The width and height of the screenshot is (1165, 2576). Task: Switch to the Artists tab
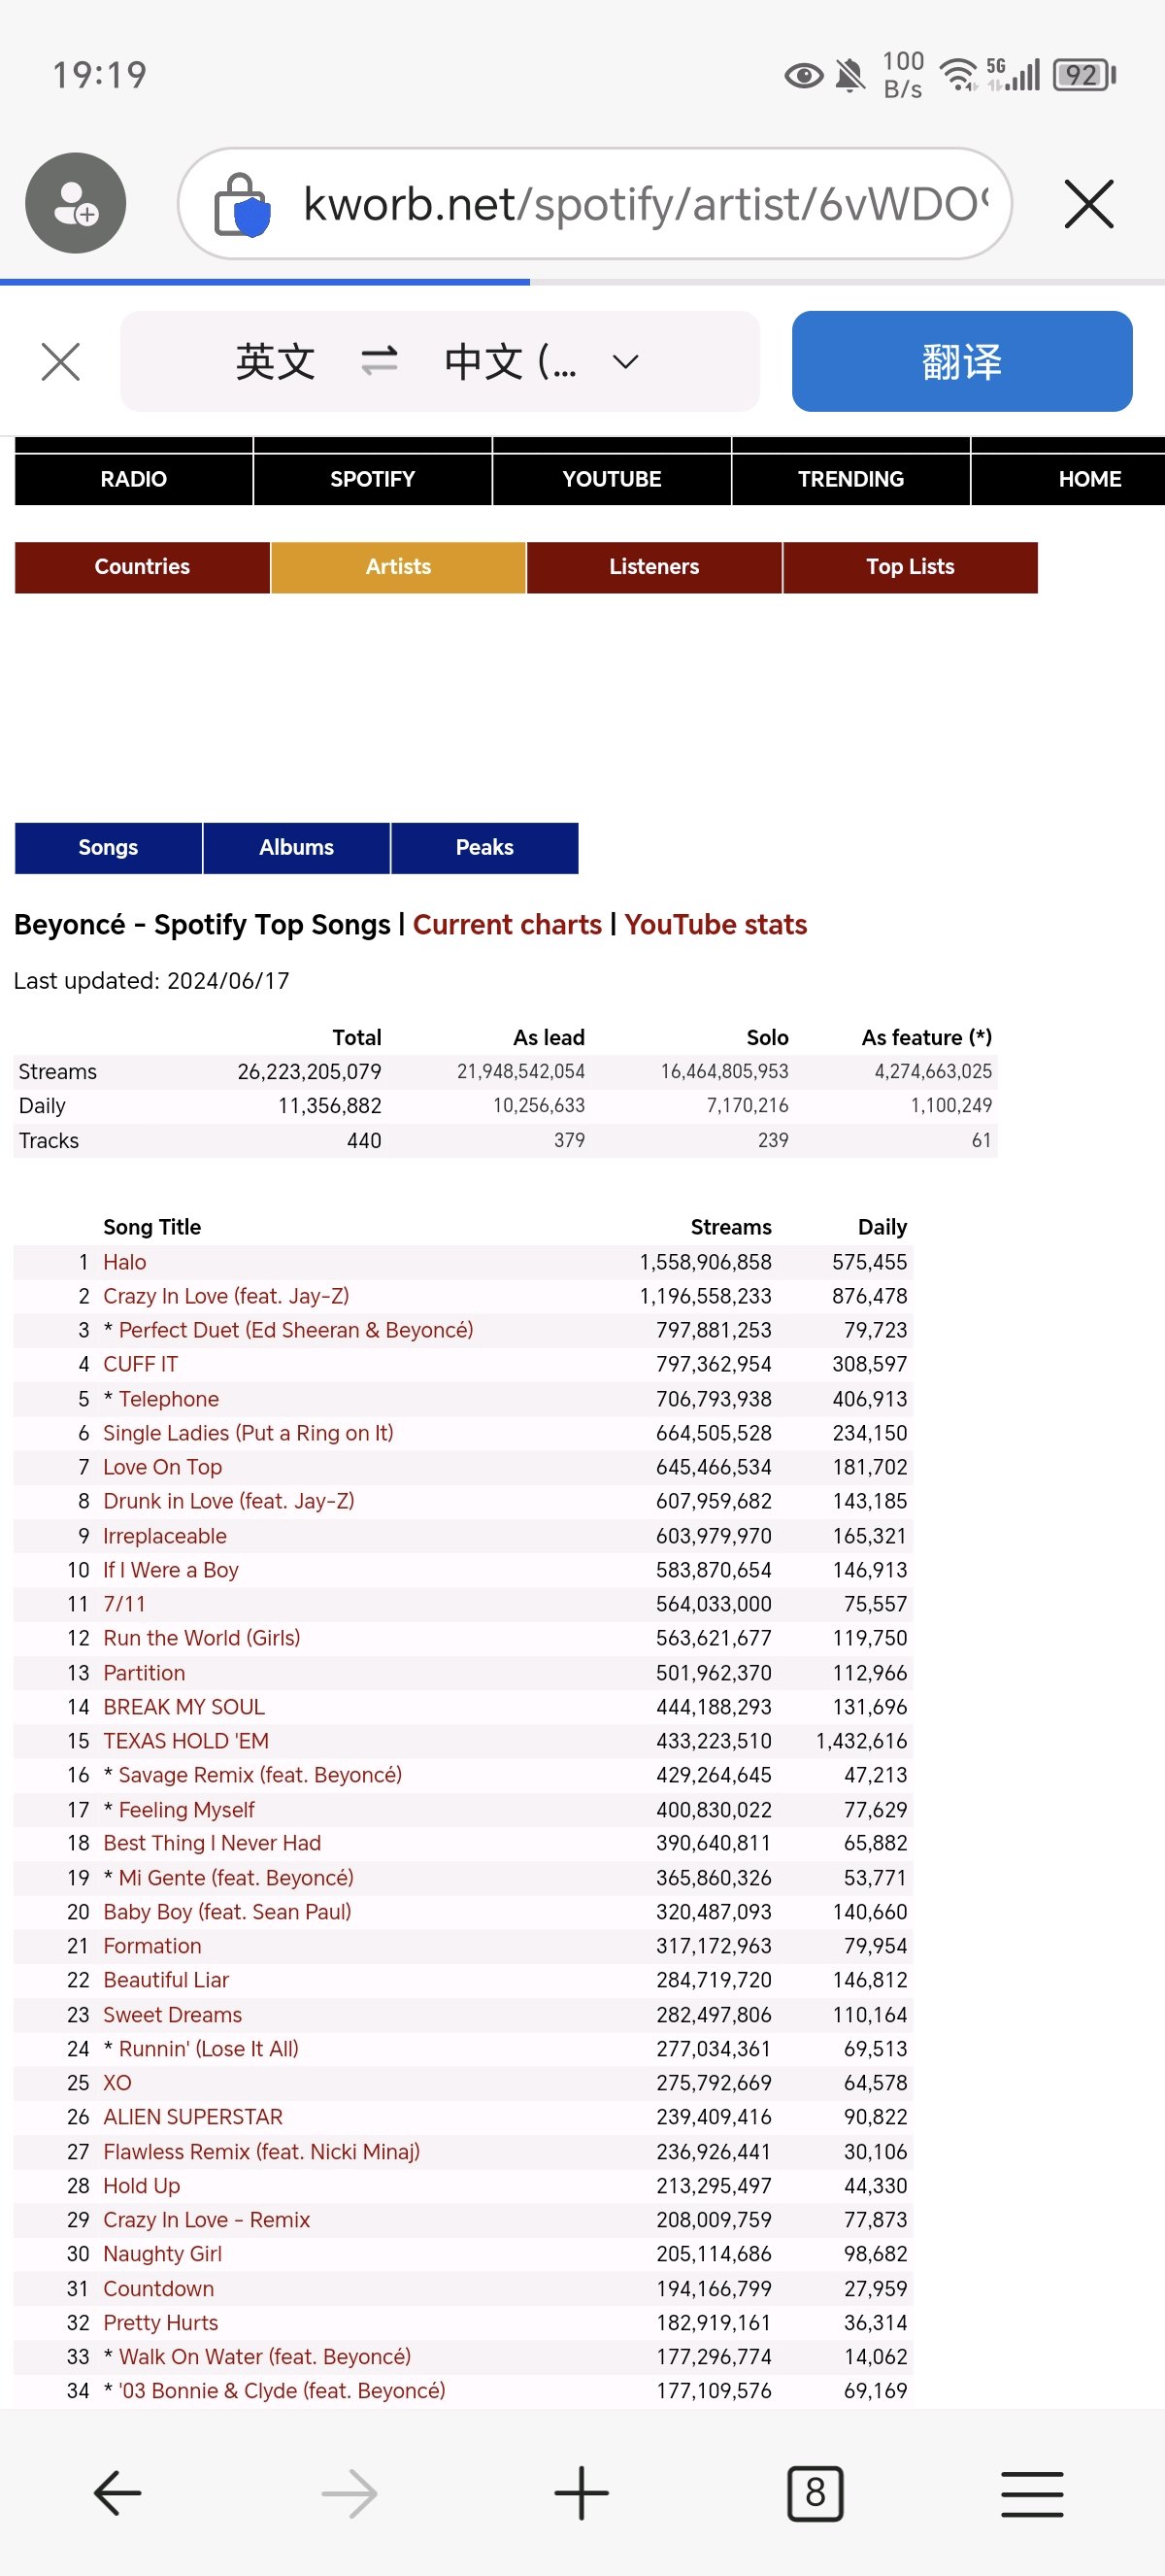[399, 567]
